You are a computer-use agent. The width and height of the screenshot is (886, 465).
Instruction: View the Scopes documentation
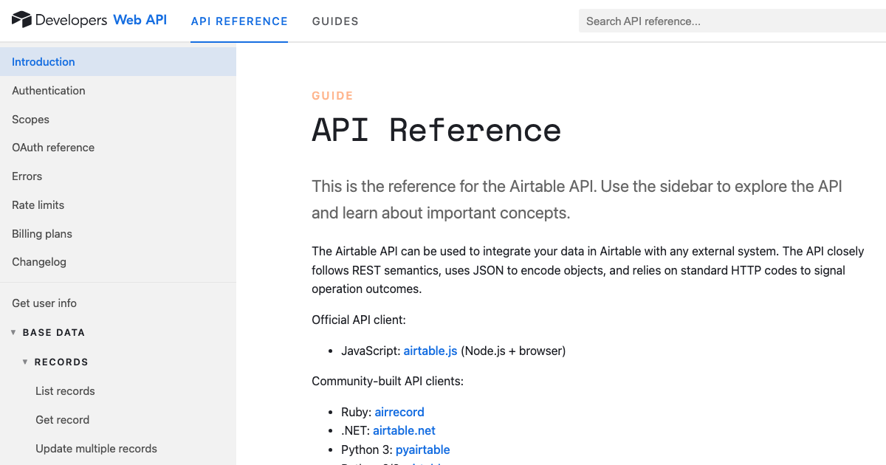click(30, 119)
